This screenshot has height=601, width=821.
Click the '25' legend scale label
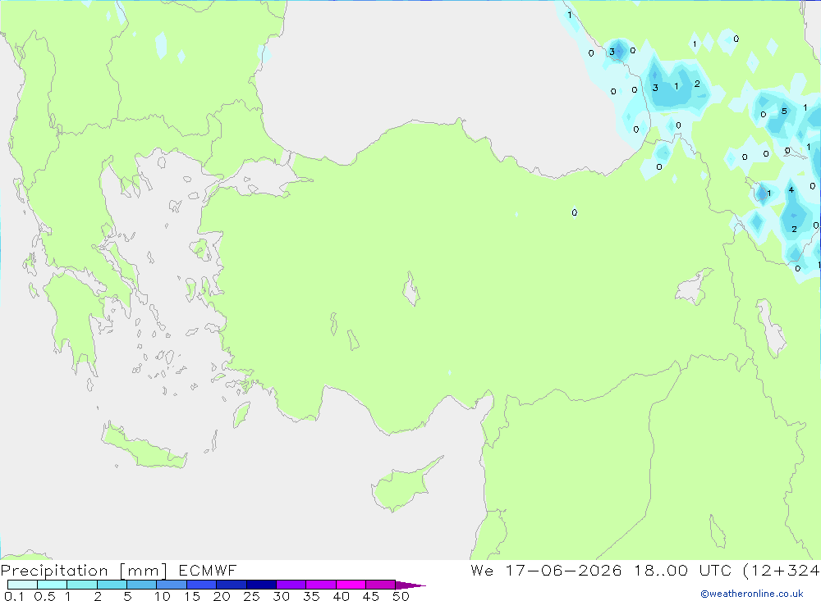(251, 596)
